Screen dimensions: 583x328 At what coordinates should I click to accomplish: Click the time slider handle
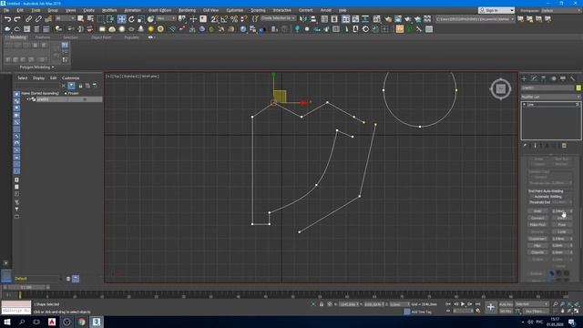coord(26,287)
